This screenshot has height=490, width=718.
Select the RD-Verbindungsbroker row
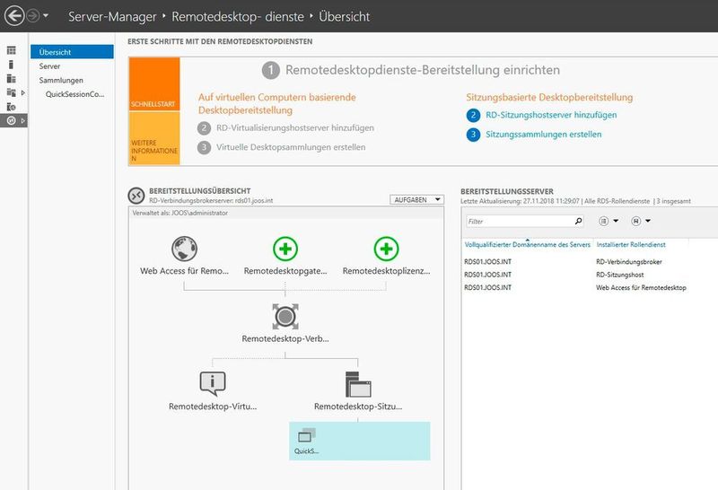(590, 262)
